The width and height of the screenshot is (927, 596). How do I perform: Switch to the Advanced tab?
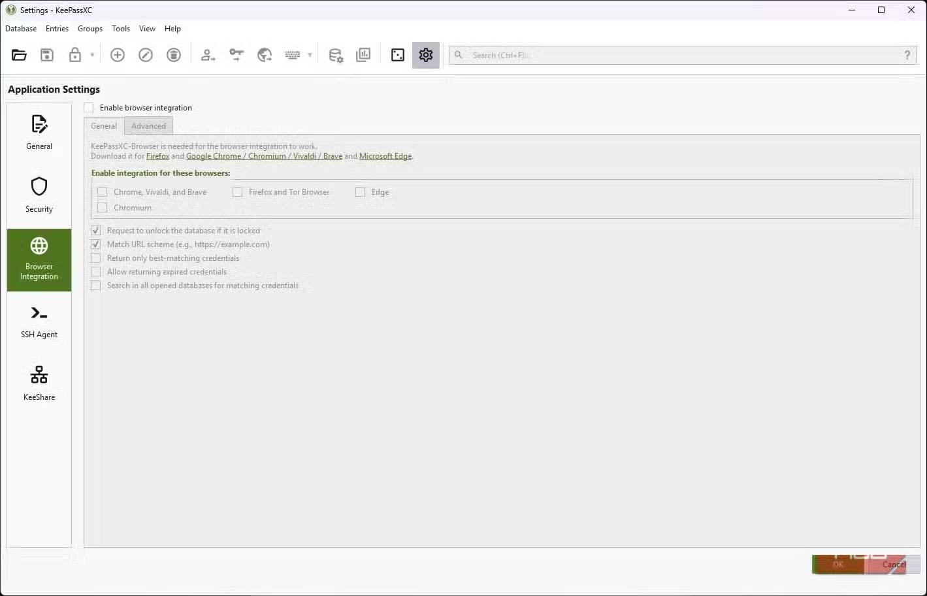tap(148, 126)
